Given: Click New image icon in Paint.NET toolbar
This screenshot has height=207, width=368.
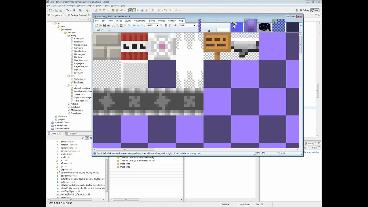Looking at the screenshot, I should pyautogui.click(x=97, y=25).
